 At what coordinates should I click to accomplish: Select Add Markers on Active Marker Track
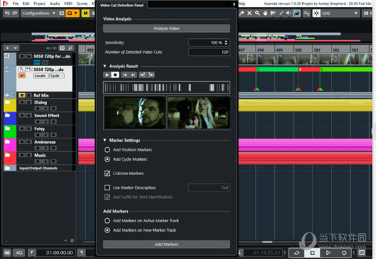click(107, 221)
